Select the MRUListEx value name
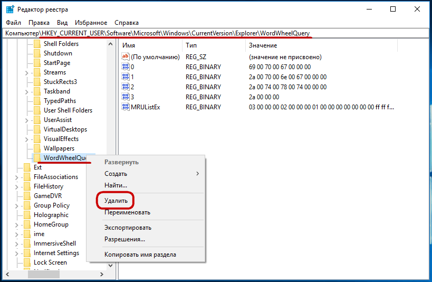This screenshot has height=282, width=432. point(146,107)
